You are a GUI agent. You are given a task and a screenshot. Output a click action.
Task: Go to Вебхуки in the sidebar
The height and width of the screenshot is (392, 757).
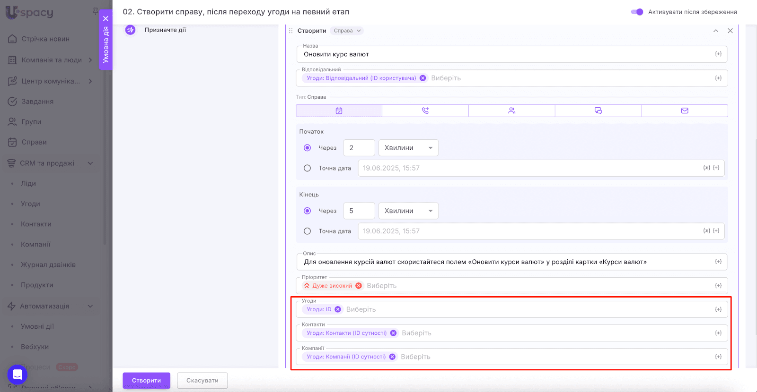(x=35, y=347)
